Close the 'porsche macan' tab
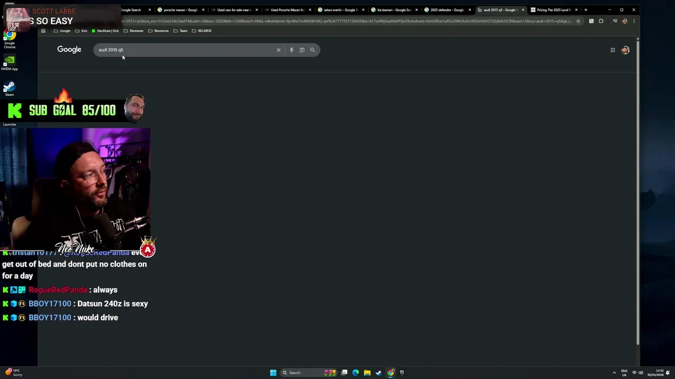 pos(203,10)
